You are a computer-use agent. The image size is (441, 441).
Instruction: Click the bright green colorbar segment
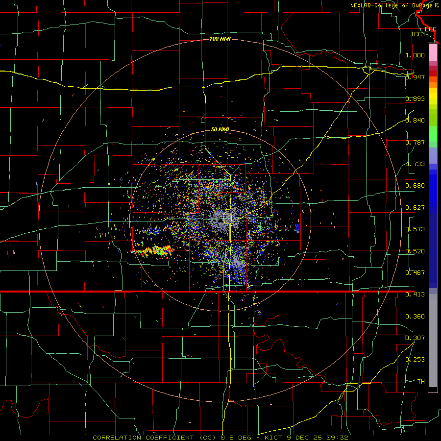pos(433,134)
